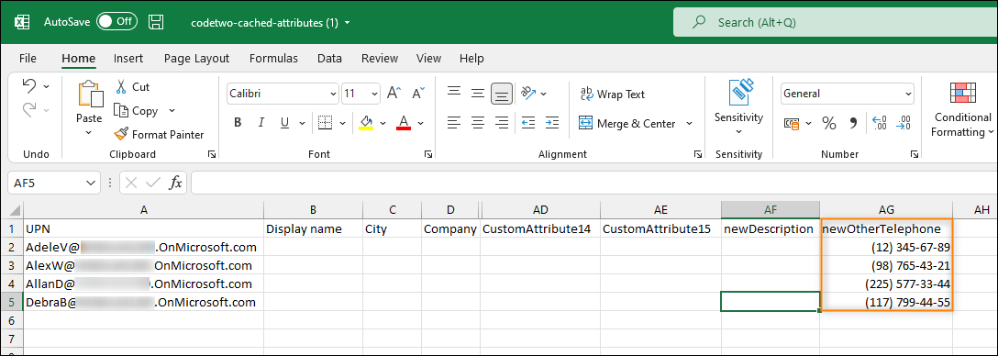Screen dimensions: 998x356
Task: Click the Search (Alt+Q) box
Action: [835, 22]
